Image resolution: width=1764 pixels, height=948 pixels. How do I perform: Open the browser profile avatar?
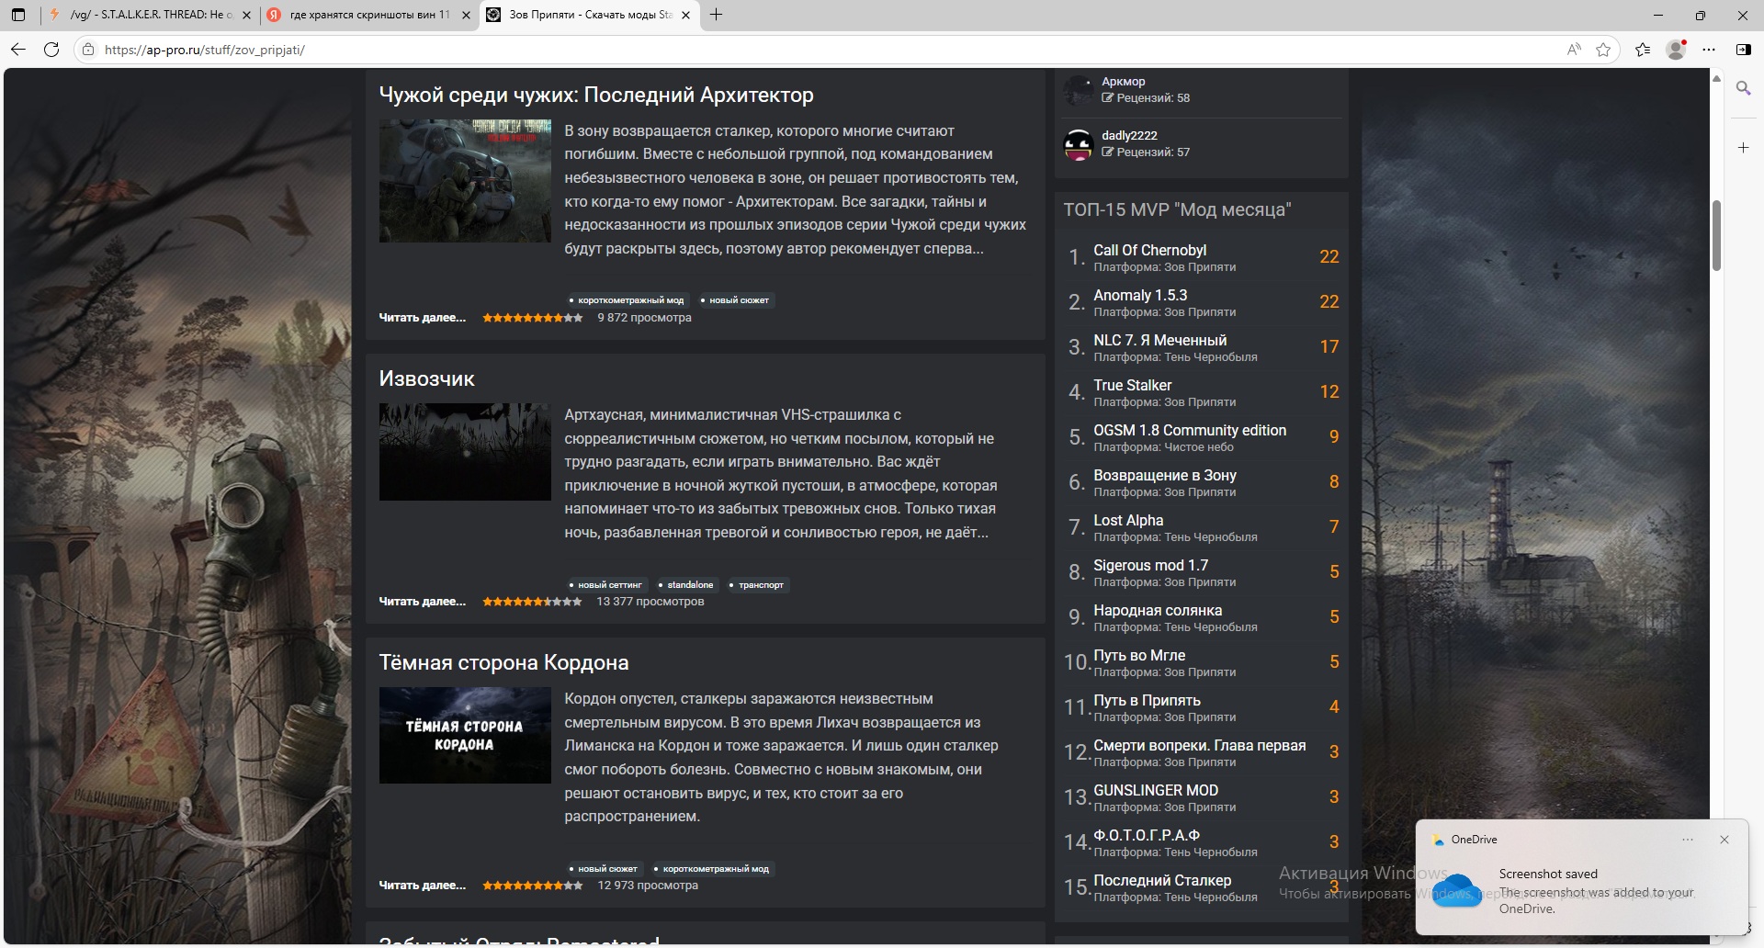pyautogui.click(x=1676, y=50)
